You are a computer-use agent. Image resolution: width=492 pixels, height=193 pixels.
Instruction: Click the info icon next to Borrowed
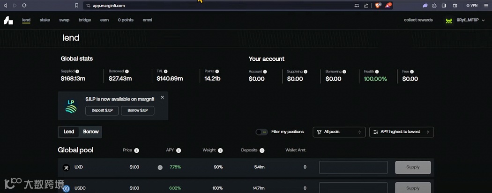(x=127, y=71)
